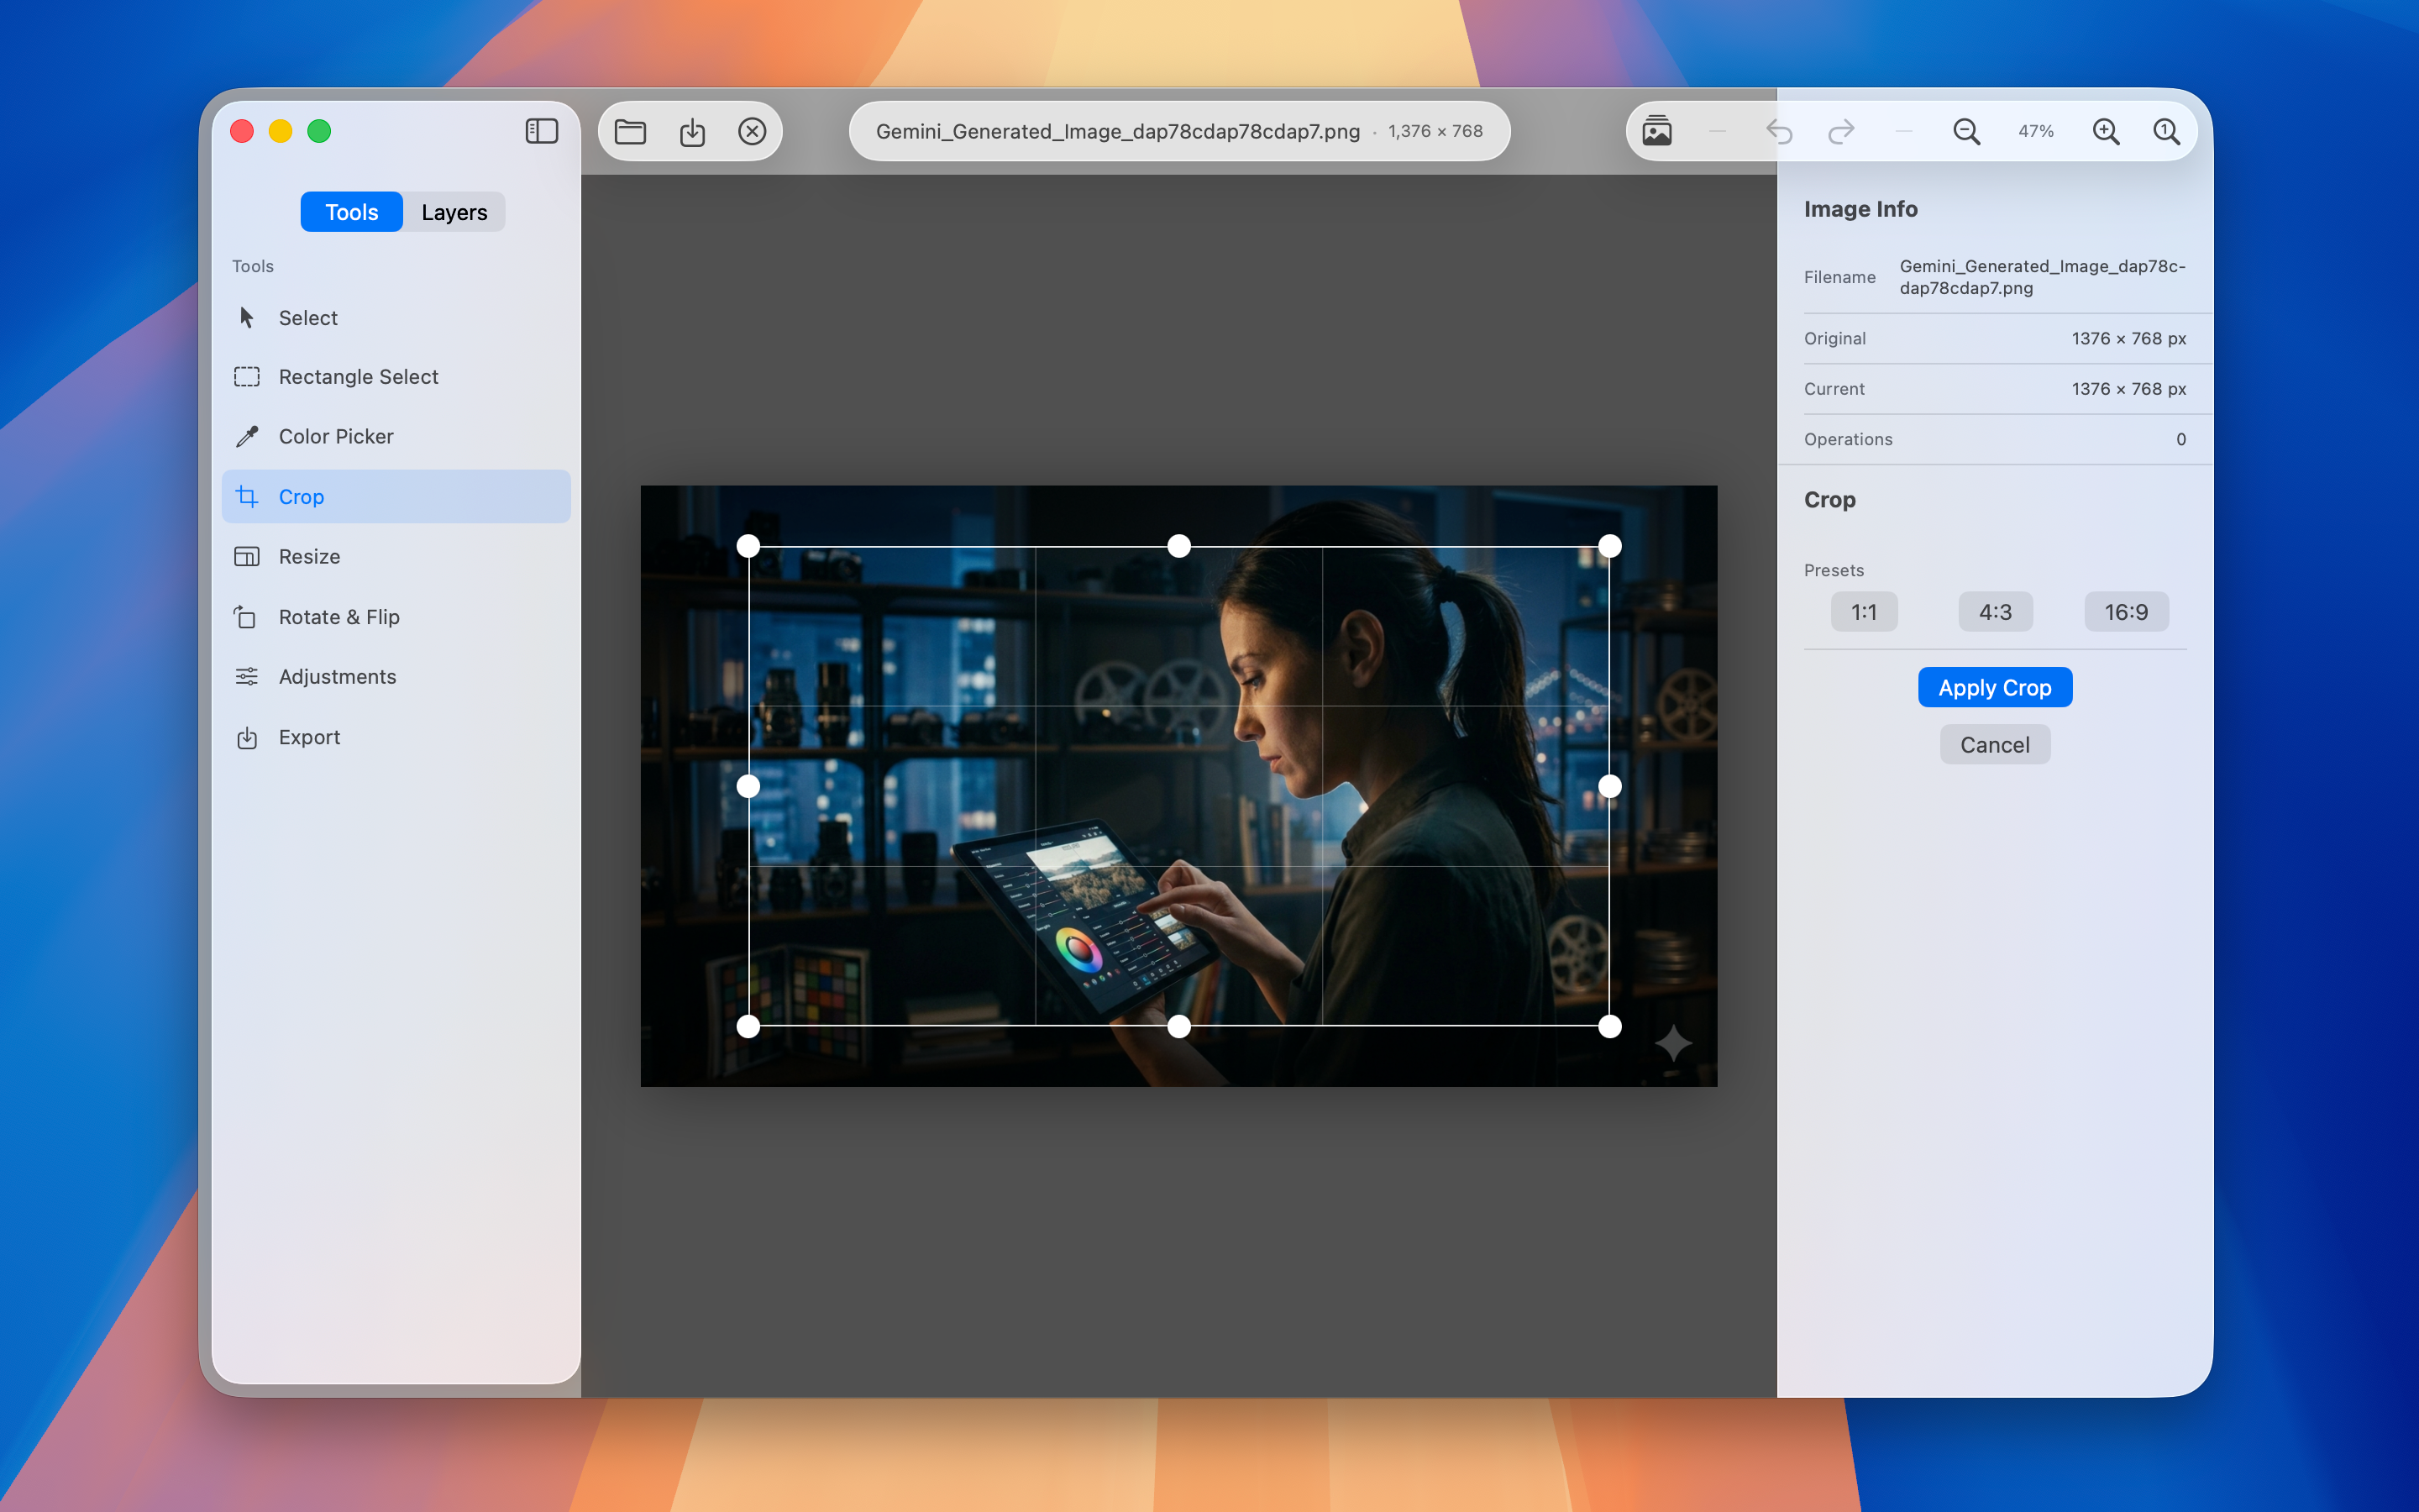Click the Presets label in Crop panel

click(x=1834, y=570)
